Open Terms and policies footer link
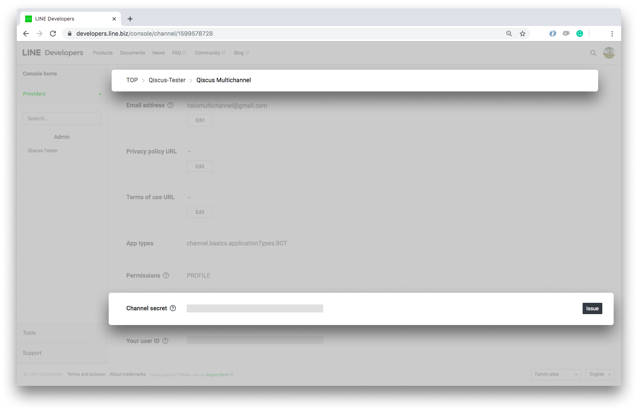The image size is (638, 411). point(86,375)
